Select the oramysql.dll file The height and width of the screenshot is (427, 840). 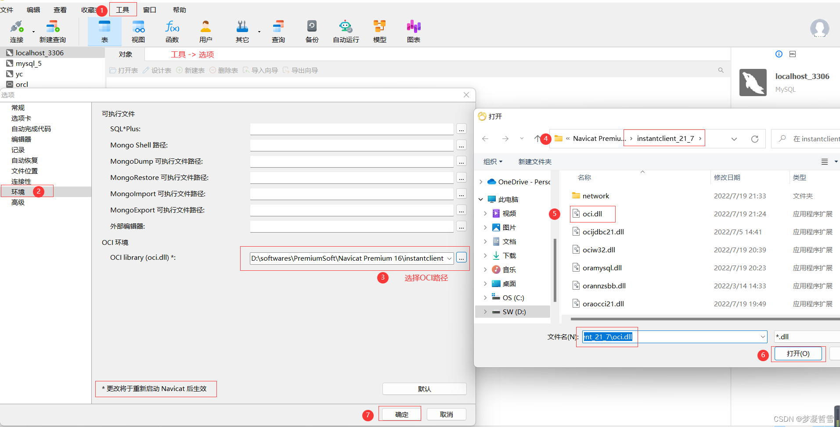pyautogui.click(x=602, y=268)
